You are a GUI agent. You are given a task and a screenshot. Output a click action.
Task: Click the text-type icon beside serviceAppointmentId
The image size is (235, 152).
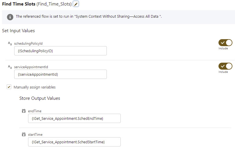click(x=10, y=67)
